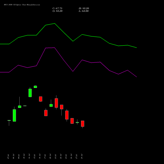Screen dimensions: 164x164
Task: Click the high value H: 83.20
Action: pyautogui.click(x=84, y=9)
